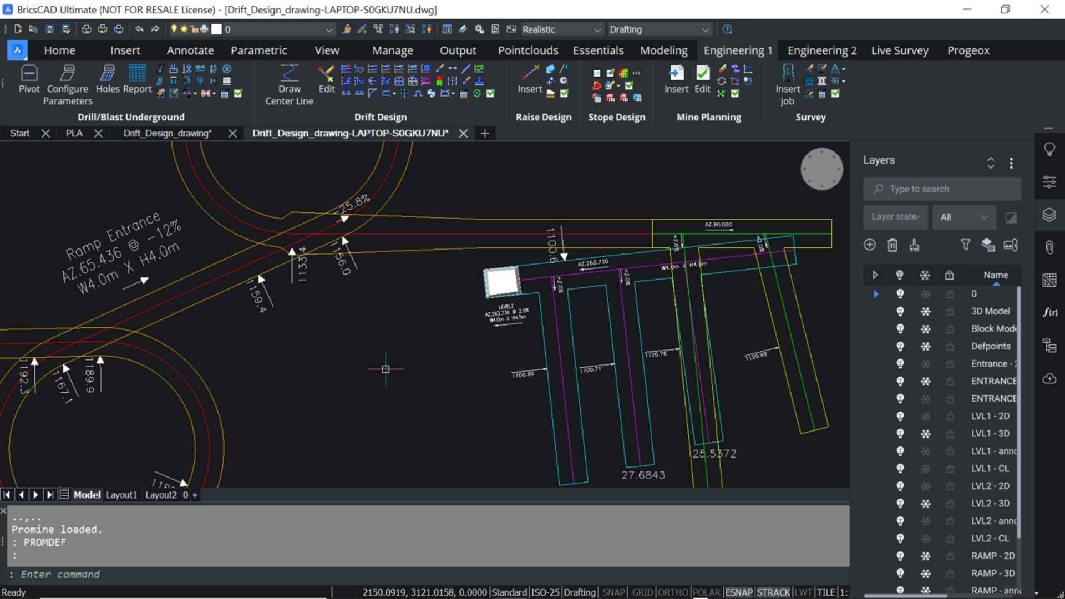Image resolution: width=1065 pixels, height=599 pixels.
Task: Expand layer 0 in the Layers list
Action: click(875, 294)
